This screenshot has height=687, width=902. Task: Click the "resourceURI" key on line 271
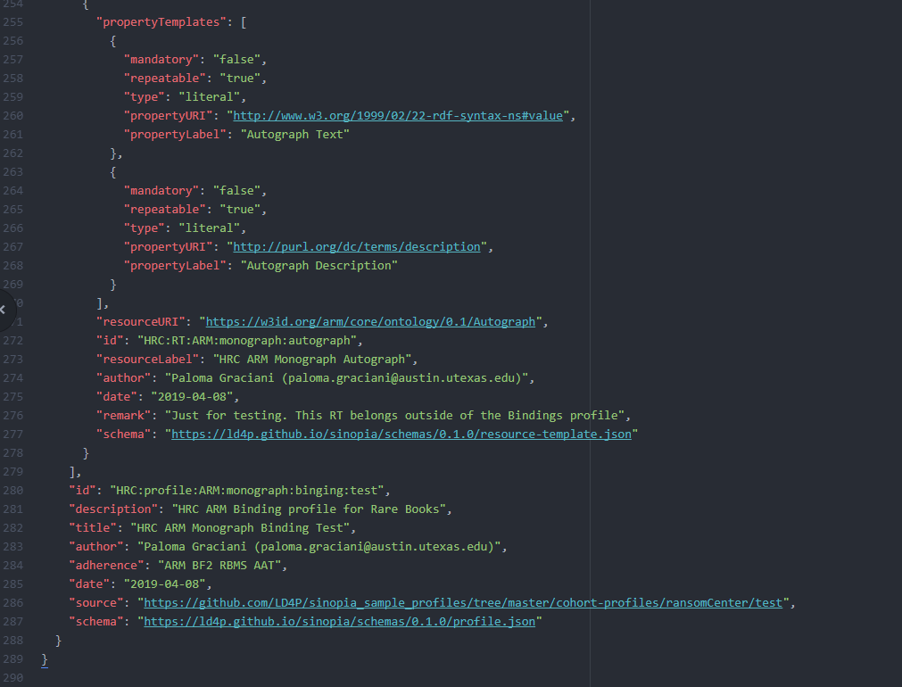(140, 321)
